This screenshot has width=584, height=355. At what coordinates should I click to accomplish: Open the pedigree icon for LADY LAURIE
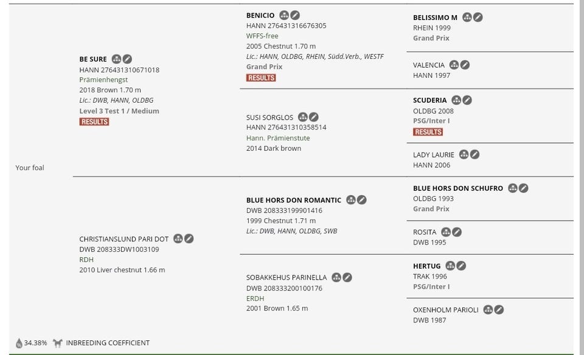click(464, 155)
